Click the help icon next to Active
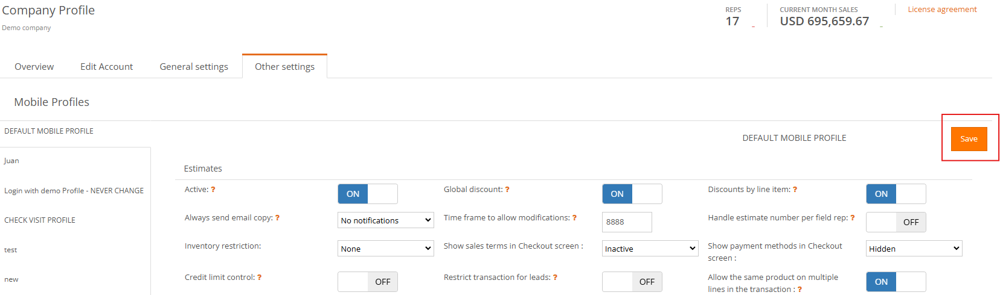This screenshot has height=295, width=1000. pyautogui.click(x=213, y=190)
